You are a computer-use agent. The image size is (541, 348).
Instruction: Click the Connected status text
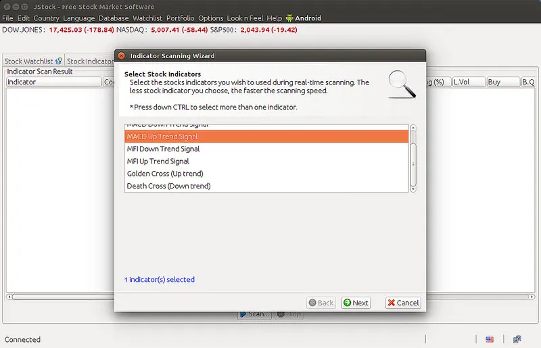[x=22, y=339]
